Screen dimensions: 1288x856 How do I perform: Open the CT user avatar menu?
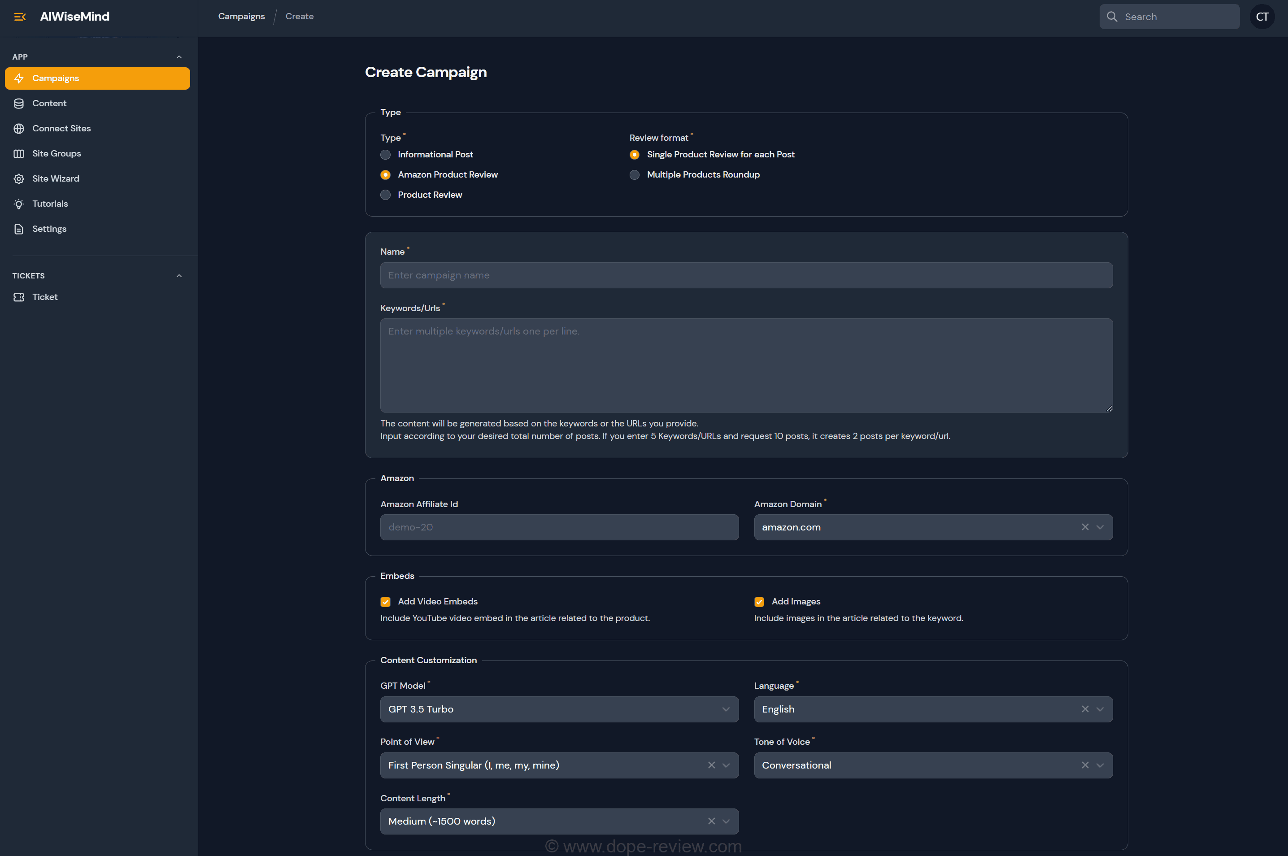click(x=1262, y=17)
